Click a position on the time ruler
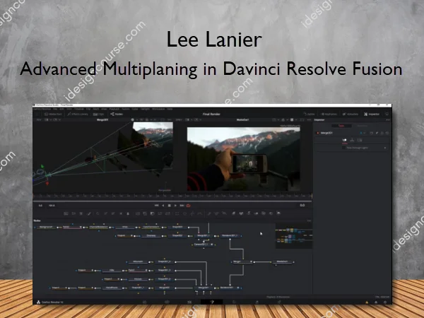424x318 pixels. pyautogui.click(x=172, y=196)
